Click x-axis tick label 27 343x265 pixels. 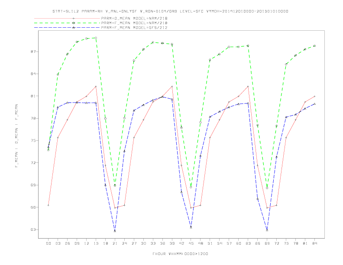coord(134,243)
